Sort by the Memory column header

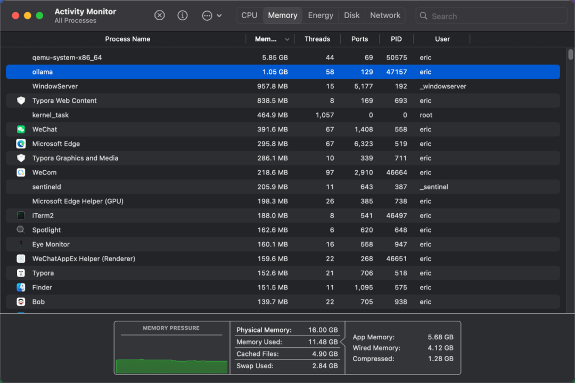266,39
